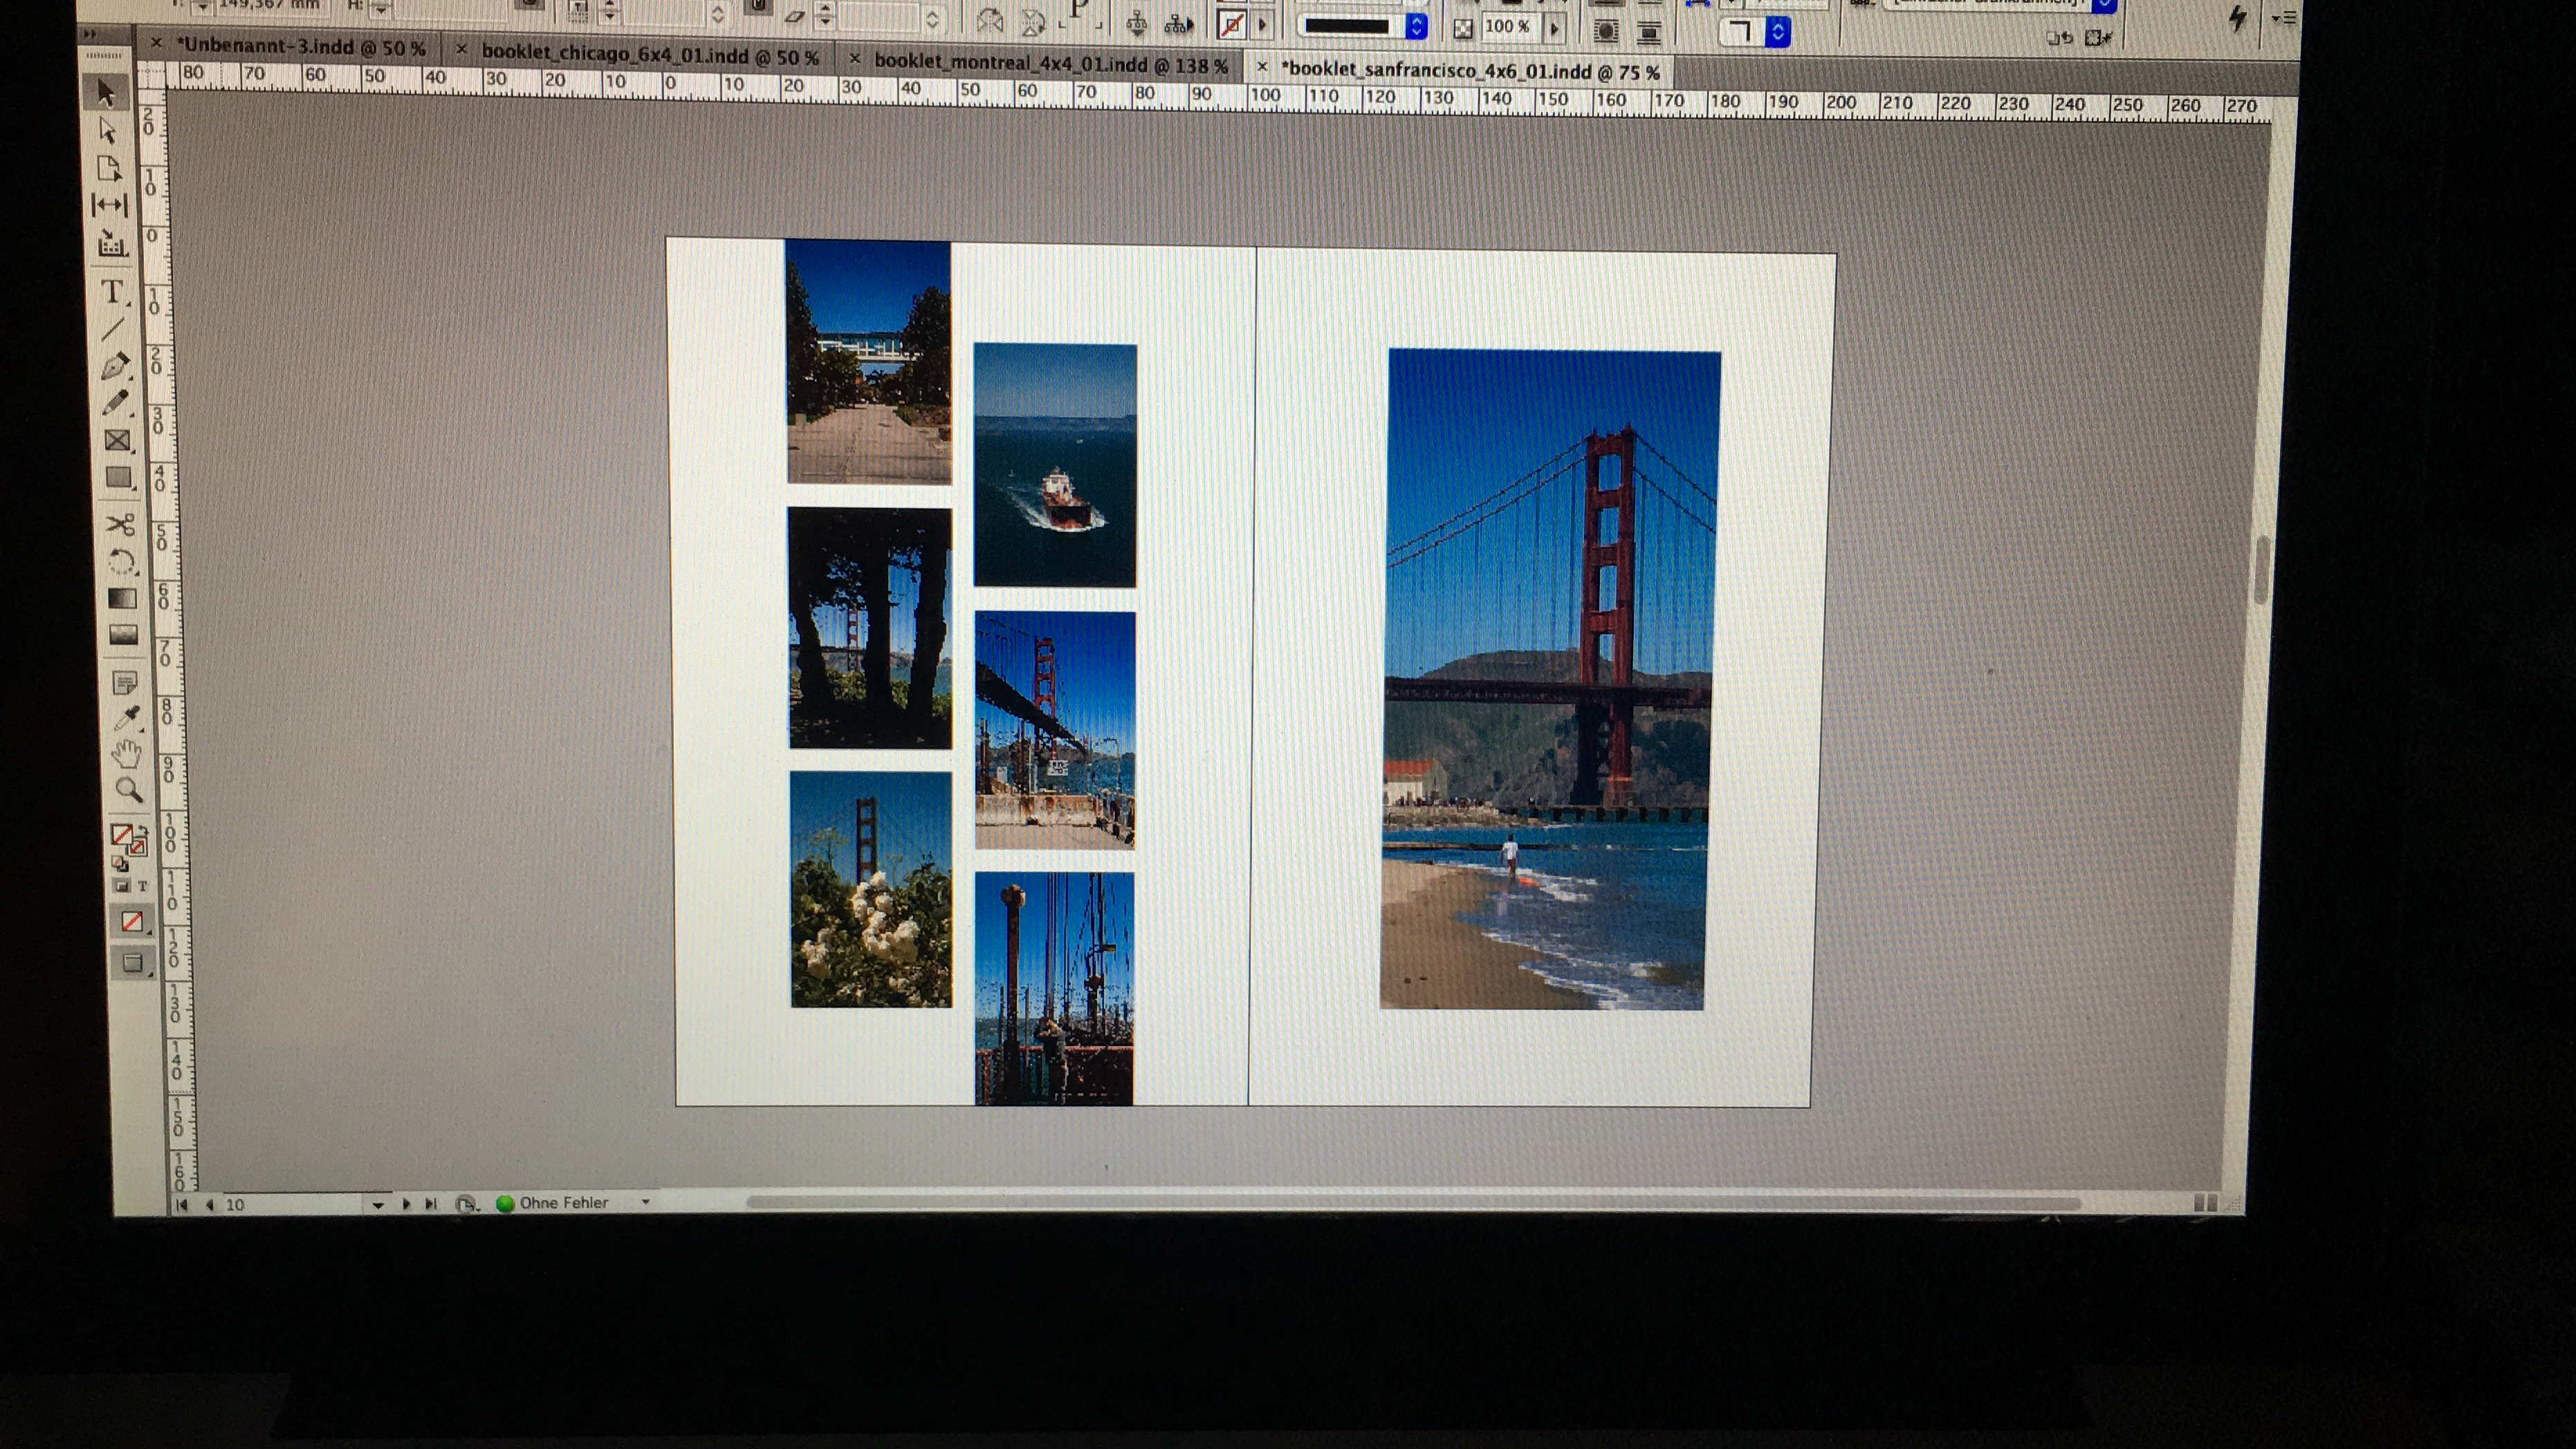2576x1449 pixels.
Task: Toggle the view mode button
Action: (132, 962)
